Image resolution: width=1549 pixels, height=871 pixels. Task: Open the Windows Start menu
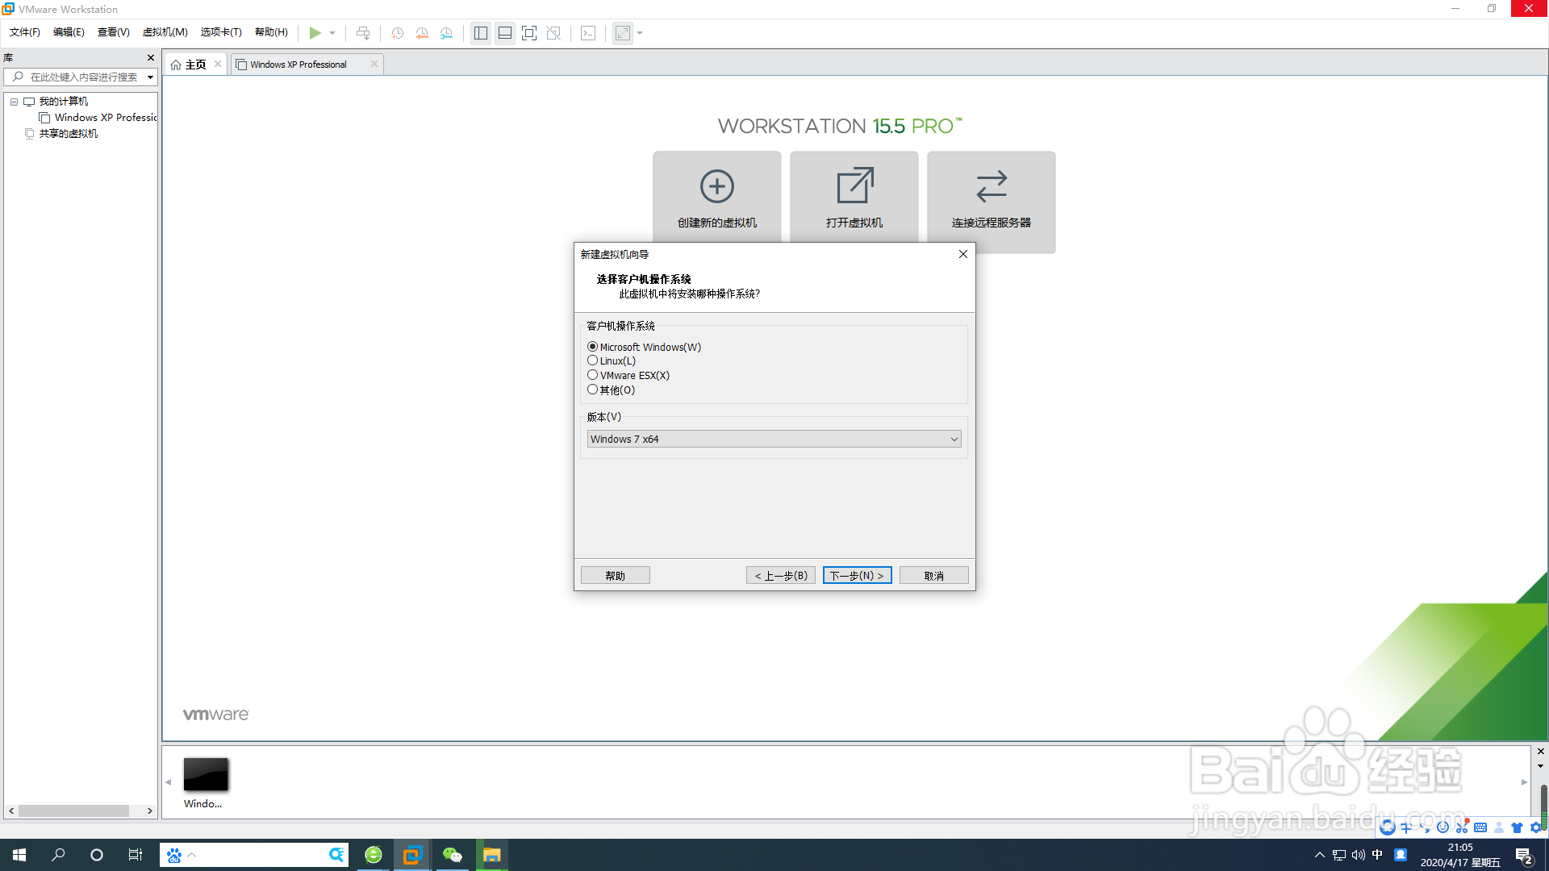point(19,855)
